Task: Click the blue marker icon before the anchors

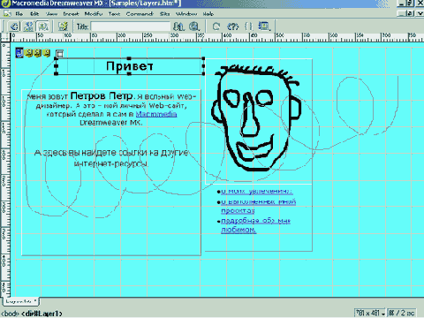Action: [x=19, y=53]
